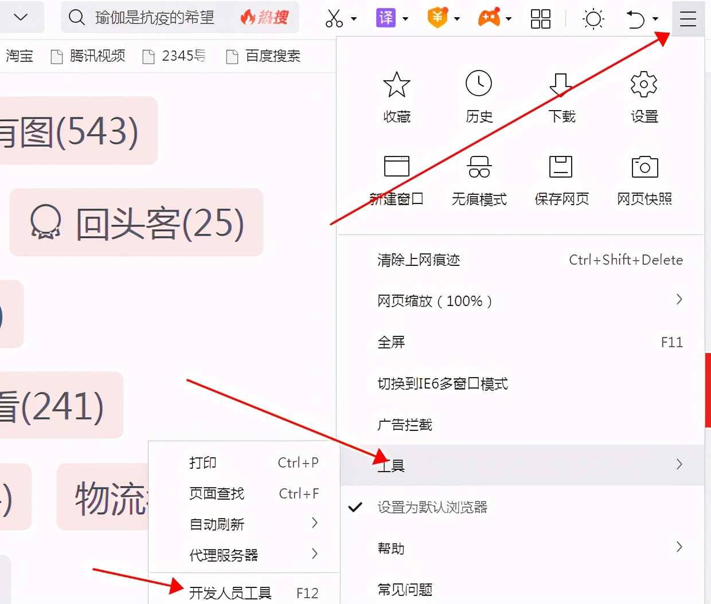
Task: Click the apps grid icon
Action: click(x=540, y=19)
